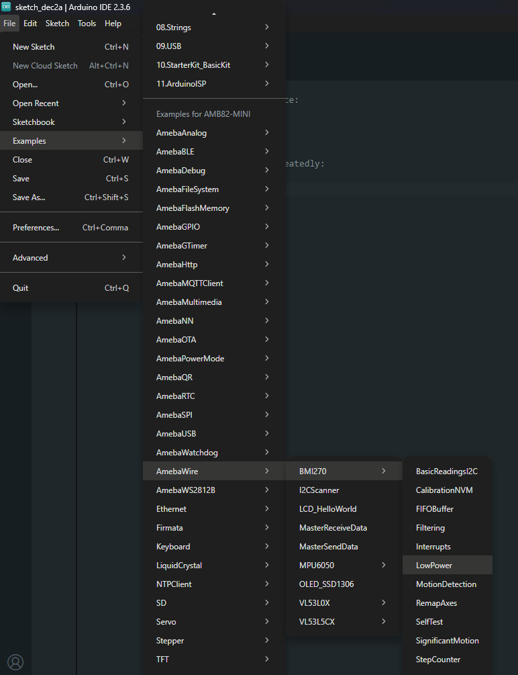Click the scroll-up arrow atop examples list
This screenshot has width=518, height=675.
point(214,13)
